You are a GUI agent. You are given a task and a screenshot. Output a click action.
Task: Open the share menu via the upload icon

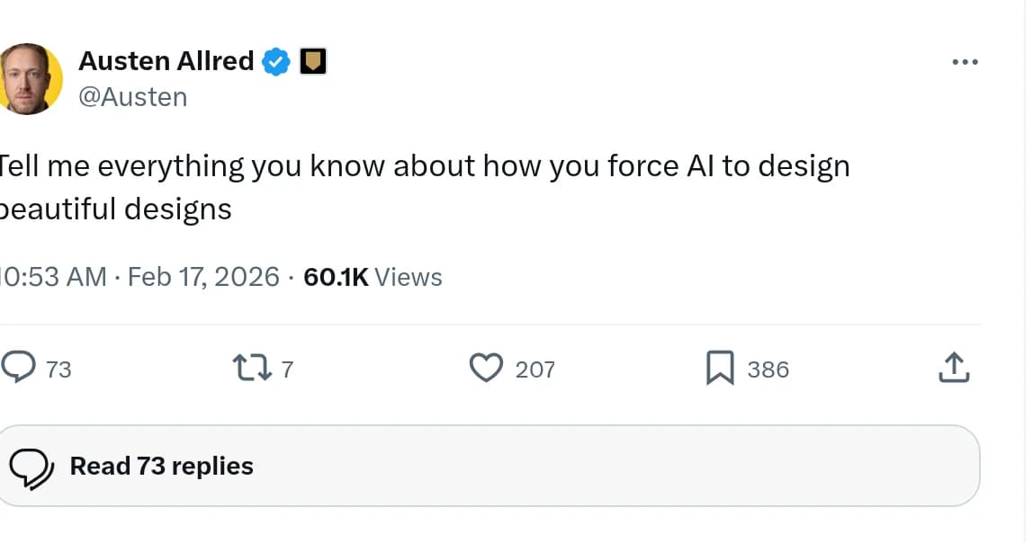954,368
